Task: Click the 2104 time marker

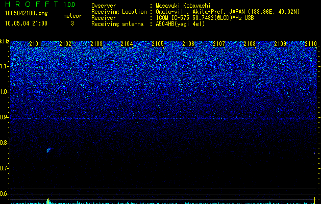Action: coord(127,44)
